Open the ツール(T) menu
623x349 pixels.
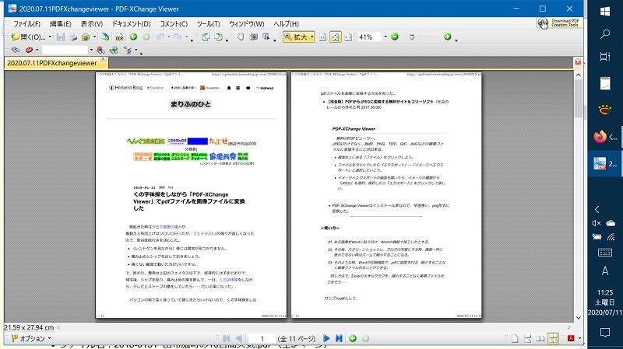pos(208,24)
